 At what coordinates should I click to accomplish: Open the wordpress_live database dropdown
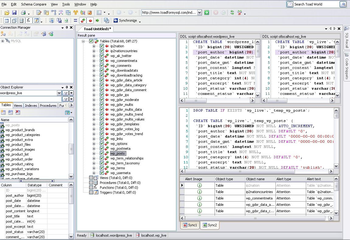[59, 92]
